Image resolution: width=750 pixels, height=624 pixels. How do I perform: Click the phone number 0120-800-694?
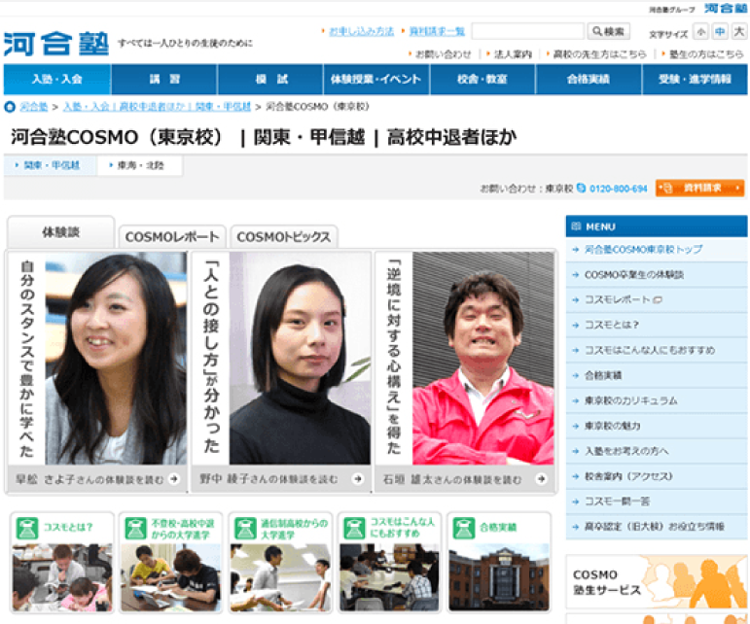[618, 189]
